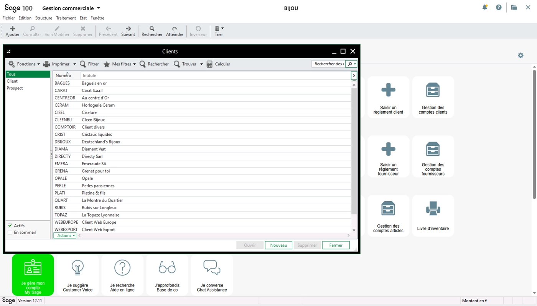Viewport: 537px width, 306px height.
Task: Click the Rechercher magnifier in main toolbar
Action: point(152,29)
